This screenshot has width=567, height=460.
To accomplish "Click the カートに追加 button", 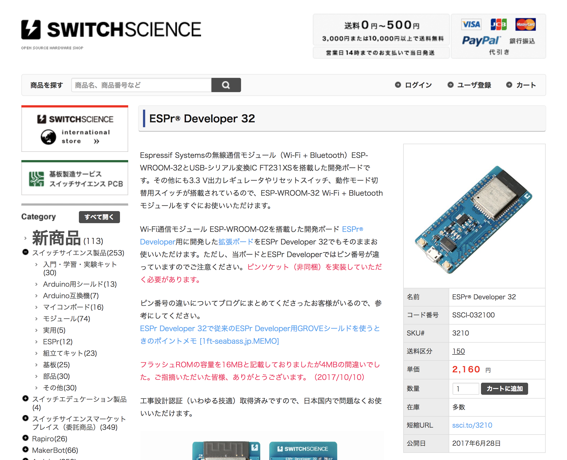I will 504,389.
